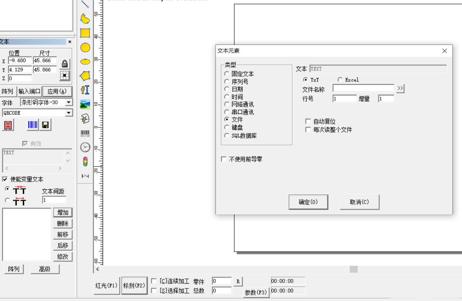
Task: Browse for file with >> button
Action: [400, 88]
